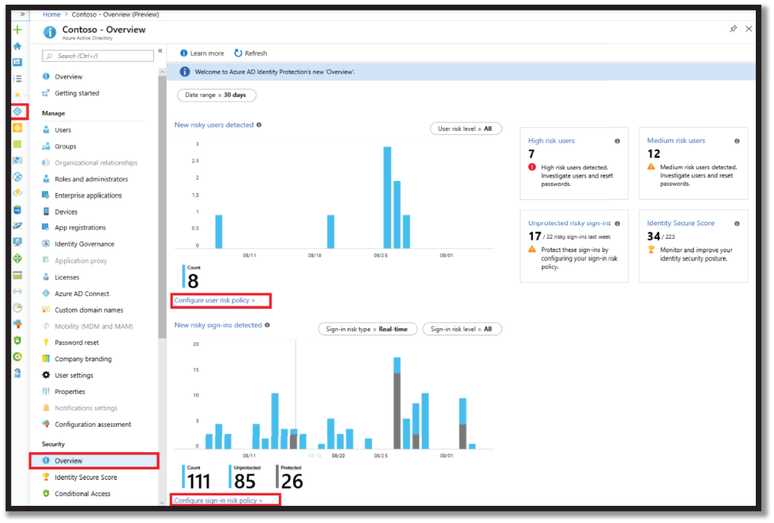Image resolution: width=774 pixels, height=523 pixels.
Task: Open Unprotected risky sign-ins card title
Action: pyautogui.click(x=570, y=223)
